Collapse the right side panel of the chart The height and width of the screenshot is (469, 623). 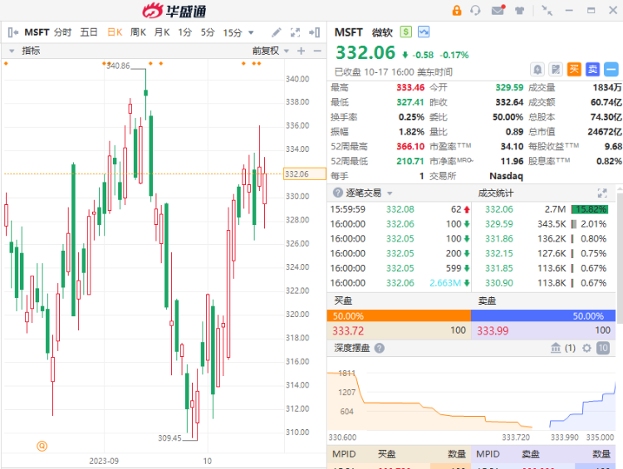point(314,32)
